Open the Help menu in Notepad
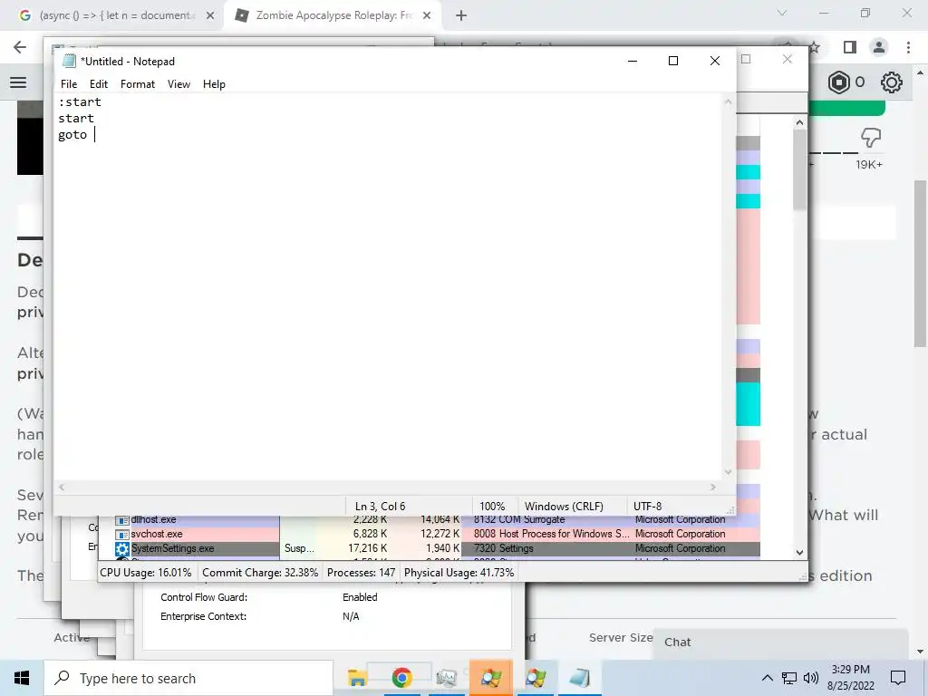 click(214, 84)
